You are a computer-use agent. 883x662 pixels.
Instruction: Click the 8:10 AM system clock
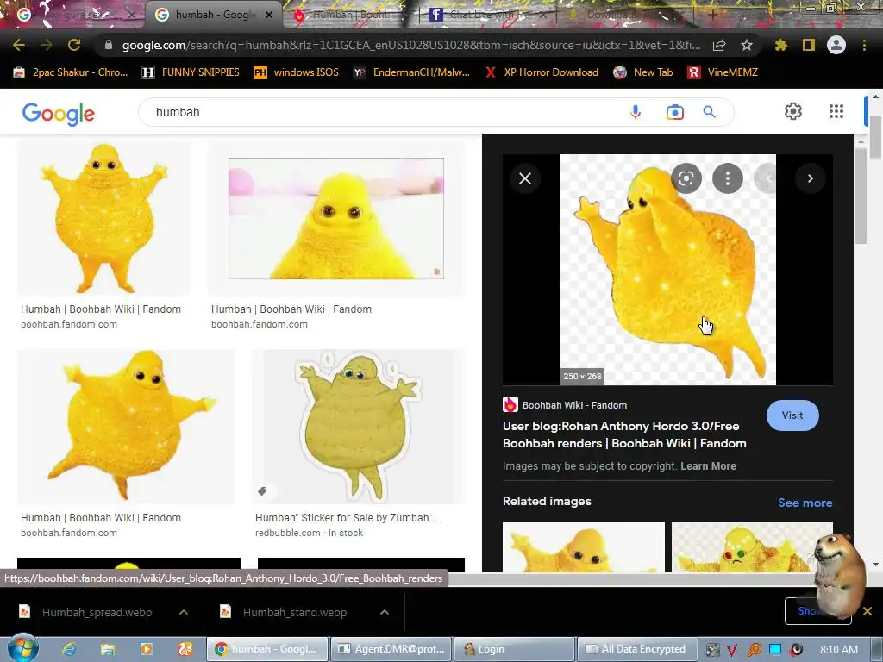click(838, 650)
